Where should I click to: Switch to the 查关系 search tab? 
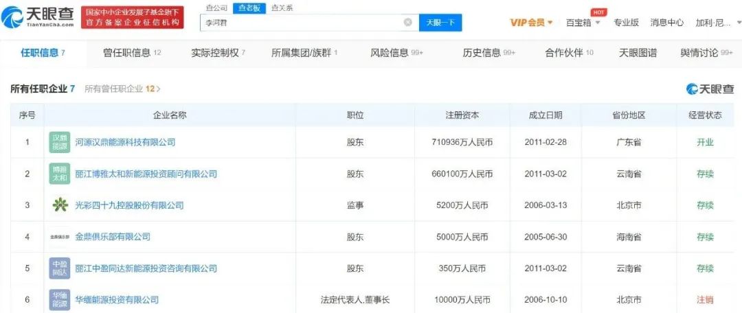tap(282, 8)
